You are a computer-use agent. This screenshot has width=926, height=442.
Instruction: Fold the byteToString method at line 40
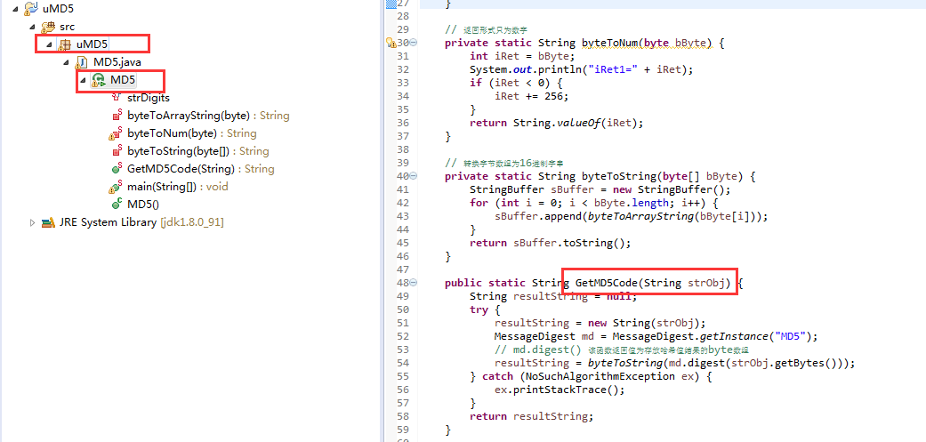[414, 176]
